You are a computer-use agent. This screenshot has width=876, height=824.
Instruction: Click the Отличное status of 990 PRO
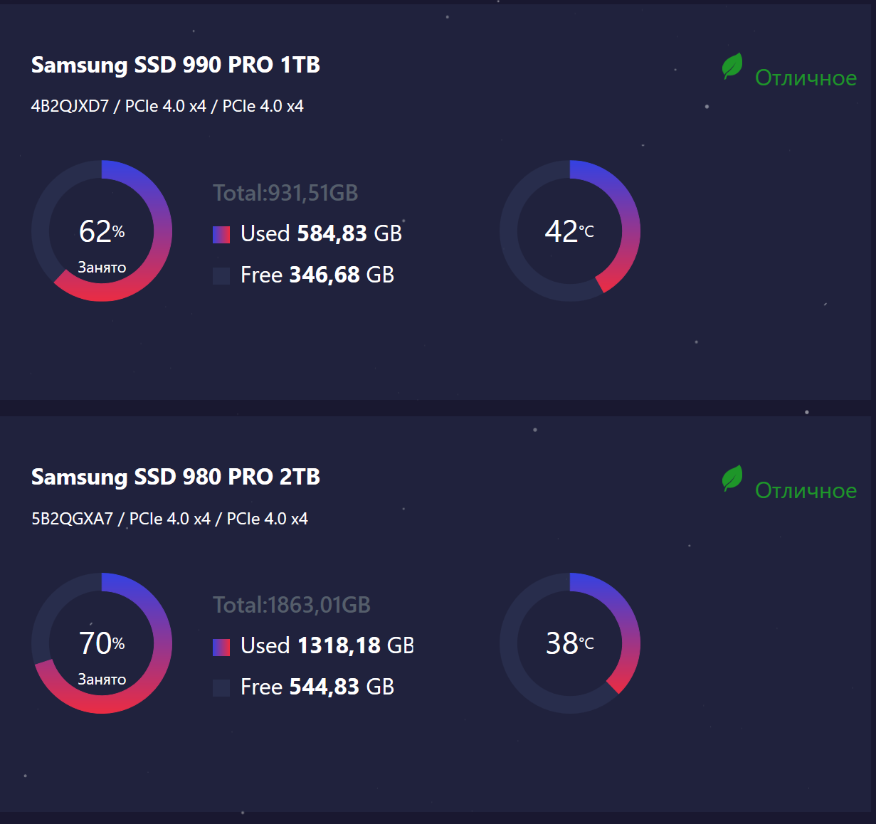click(806, 78)
